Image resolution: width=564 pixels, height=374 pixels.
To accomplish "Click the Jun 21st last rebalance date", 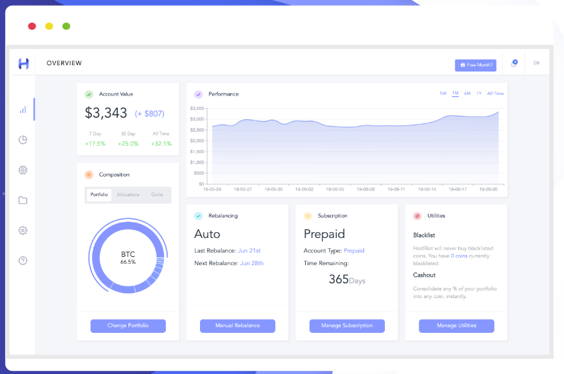I will (x=249, y=251).
